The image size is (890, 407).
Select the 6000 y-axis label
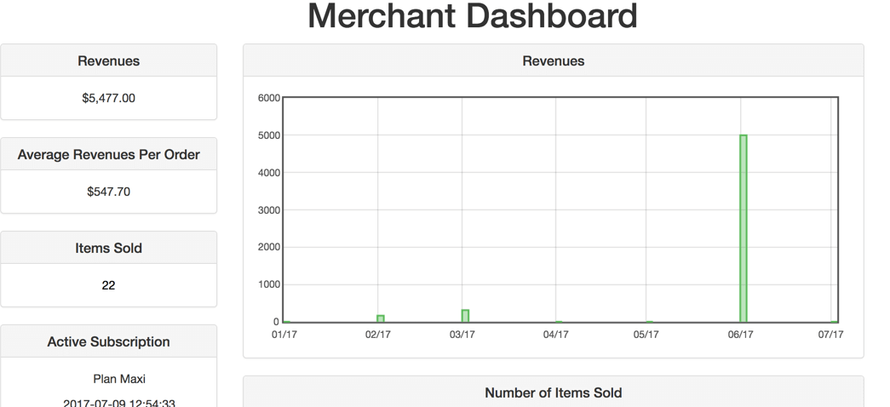[268, 98]
